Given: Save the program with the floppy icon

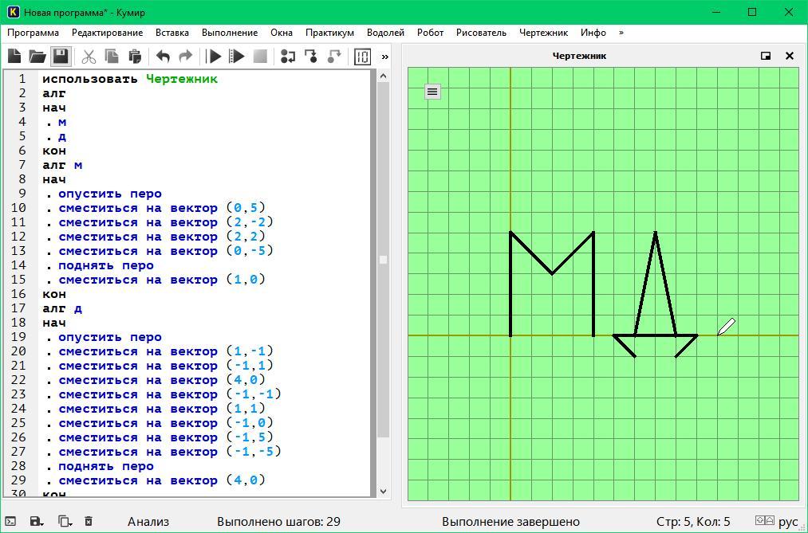Looking at the screenshot, I should pos(61,57).
